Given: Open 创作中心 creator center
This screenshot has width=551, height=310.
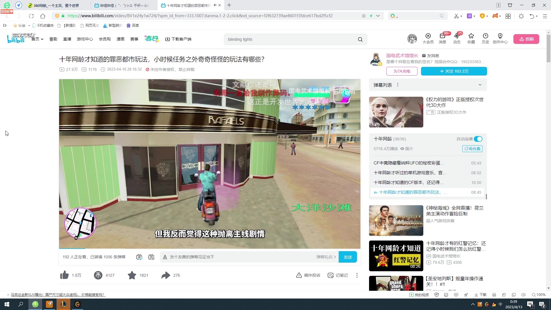Looking at the screenshot, I should (x=500, y=39).
